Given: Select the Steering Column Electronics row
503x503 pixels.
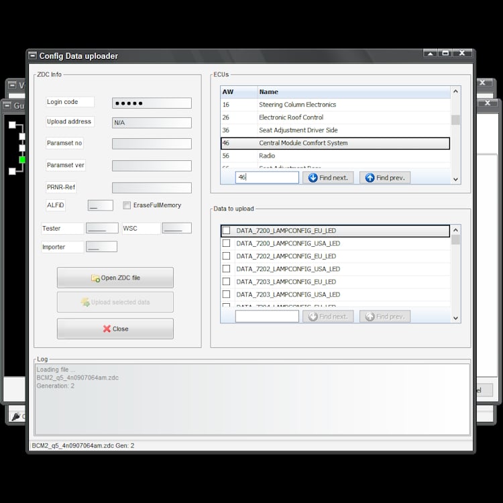Looking at the screenshot, I should (335, 105).
